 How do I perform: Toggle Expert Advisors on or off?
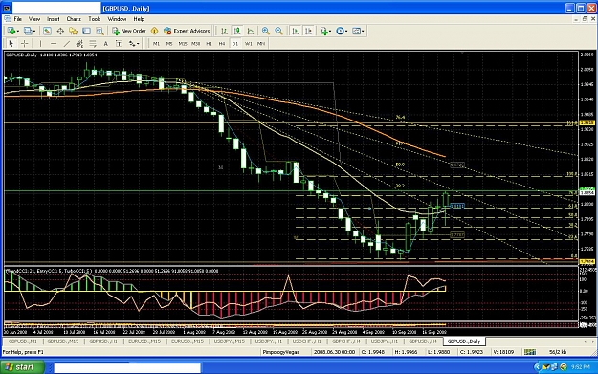(x=187, y=31)
